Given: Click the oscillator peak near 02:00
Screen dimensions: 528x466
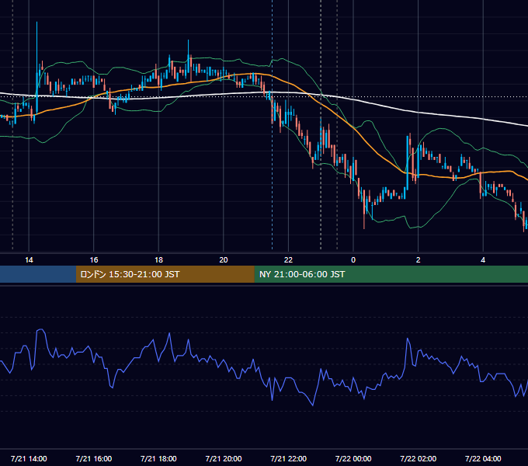Looking at the screenshot, I should (408, 339).
